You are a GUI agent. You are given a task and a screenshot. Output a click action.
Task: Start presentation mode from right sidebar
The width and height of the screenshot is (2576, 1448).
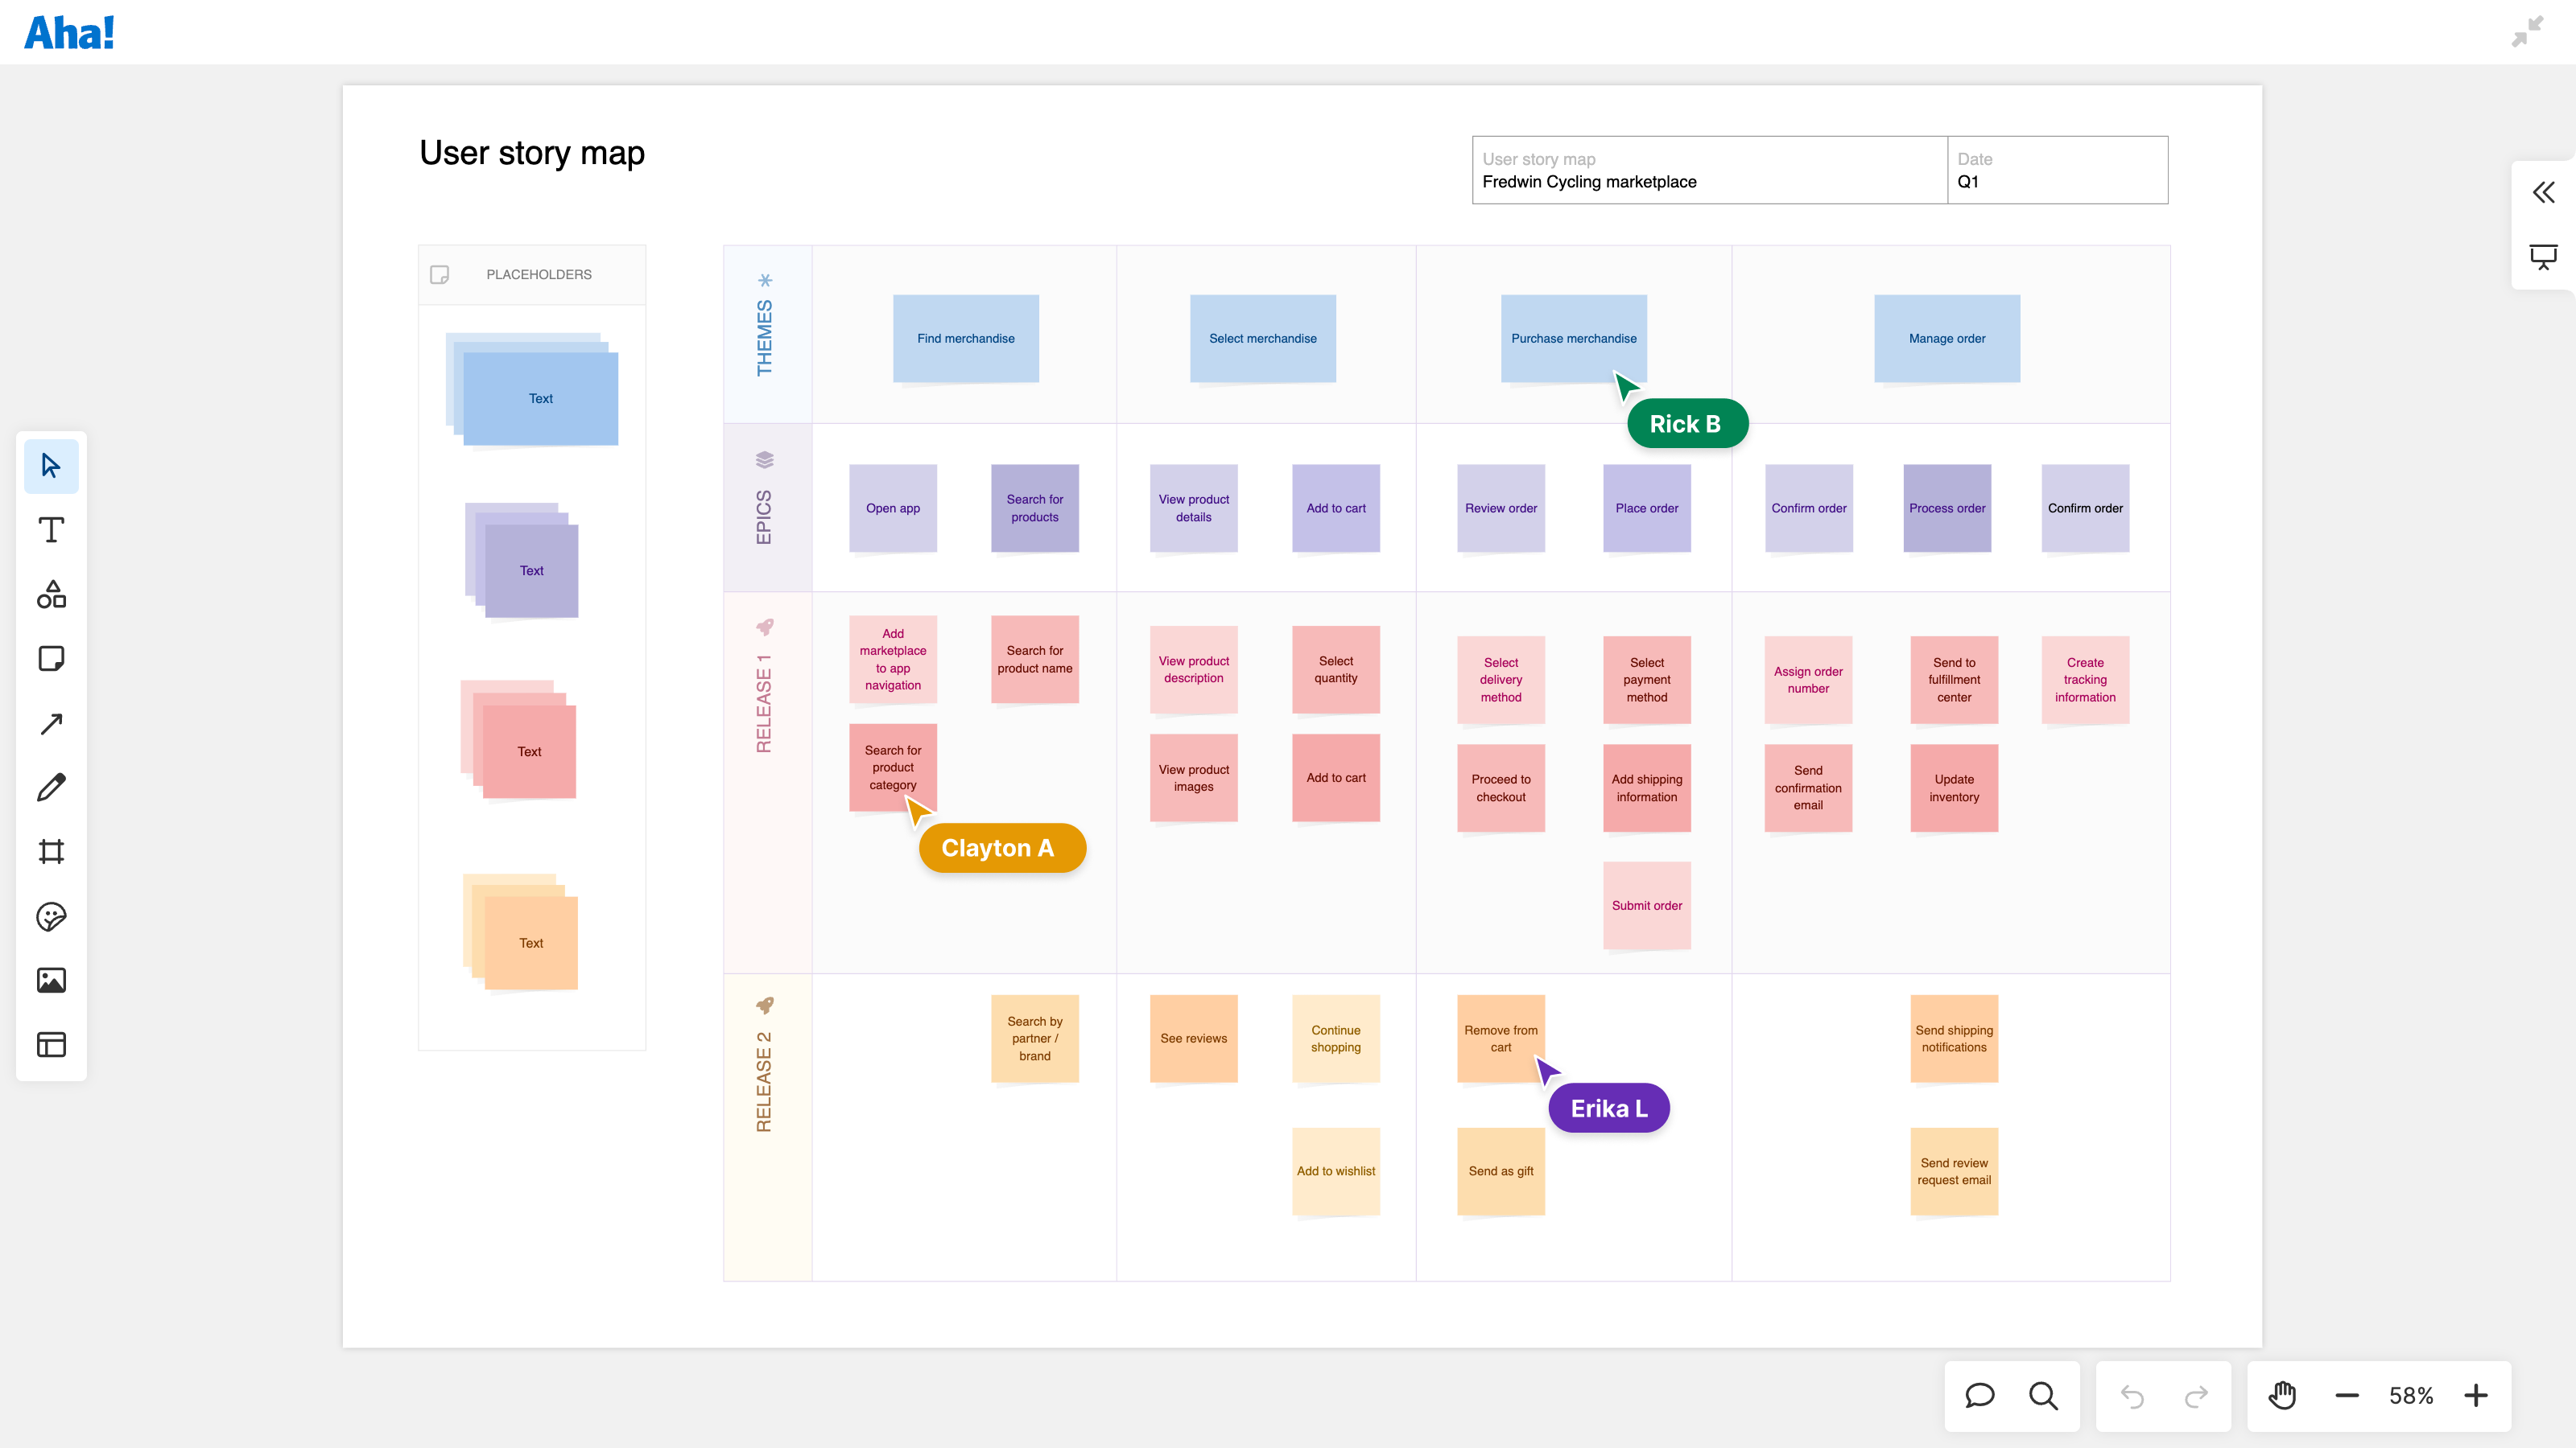(x=2543, y=257)
